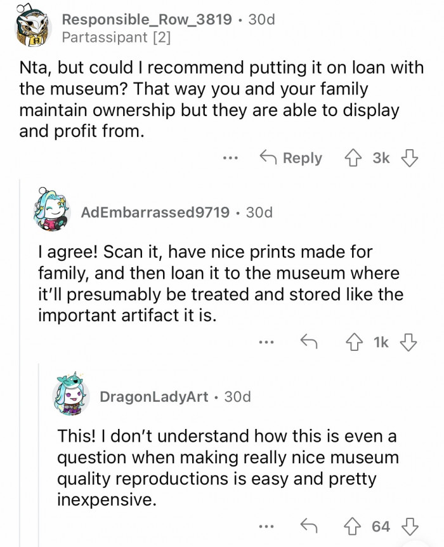Click the reply arrow on AdEmbarrassed9719's comment
This screenshot has width=444, height=547.
309,341
